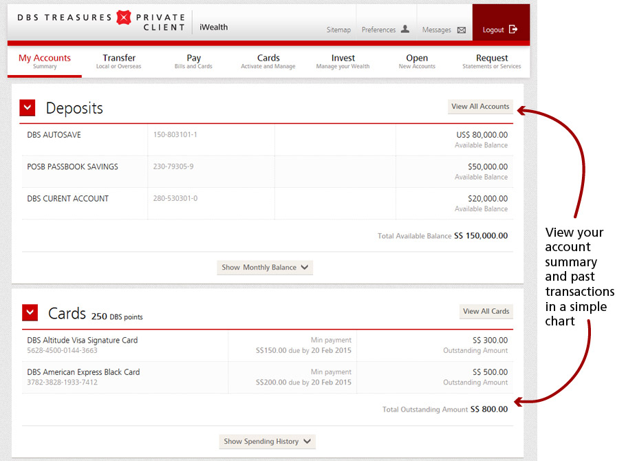Select DBS Altitude Visa Signature Card
The height and width of the screenshot is (461, 626).
[x=83, y=341]
